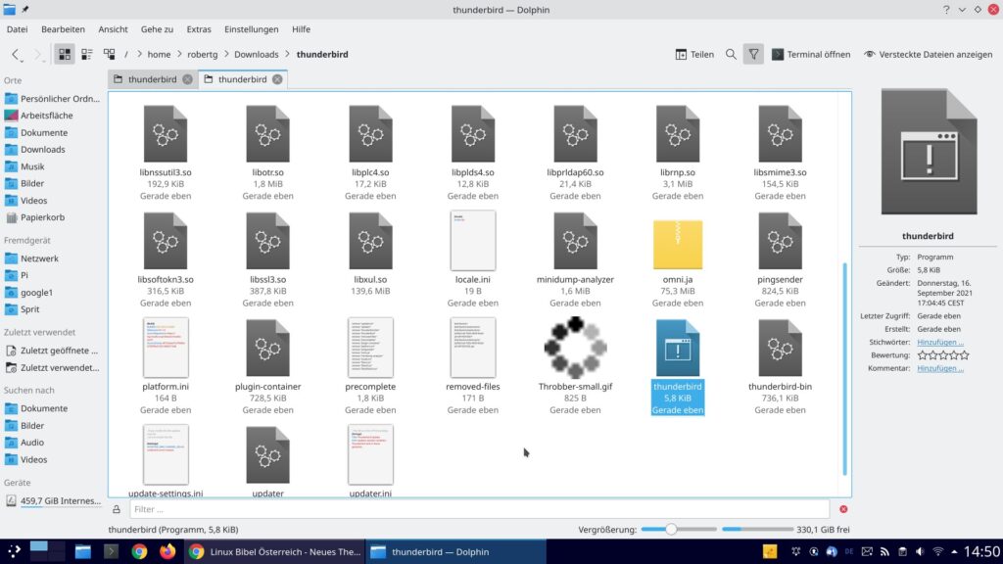Select the libotr.so file icon
The height and width of the screenshot is (564, 1003).
[x=268, y=134]
